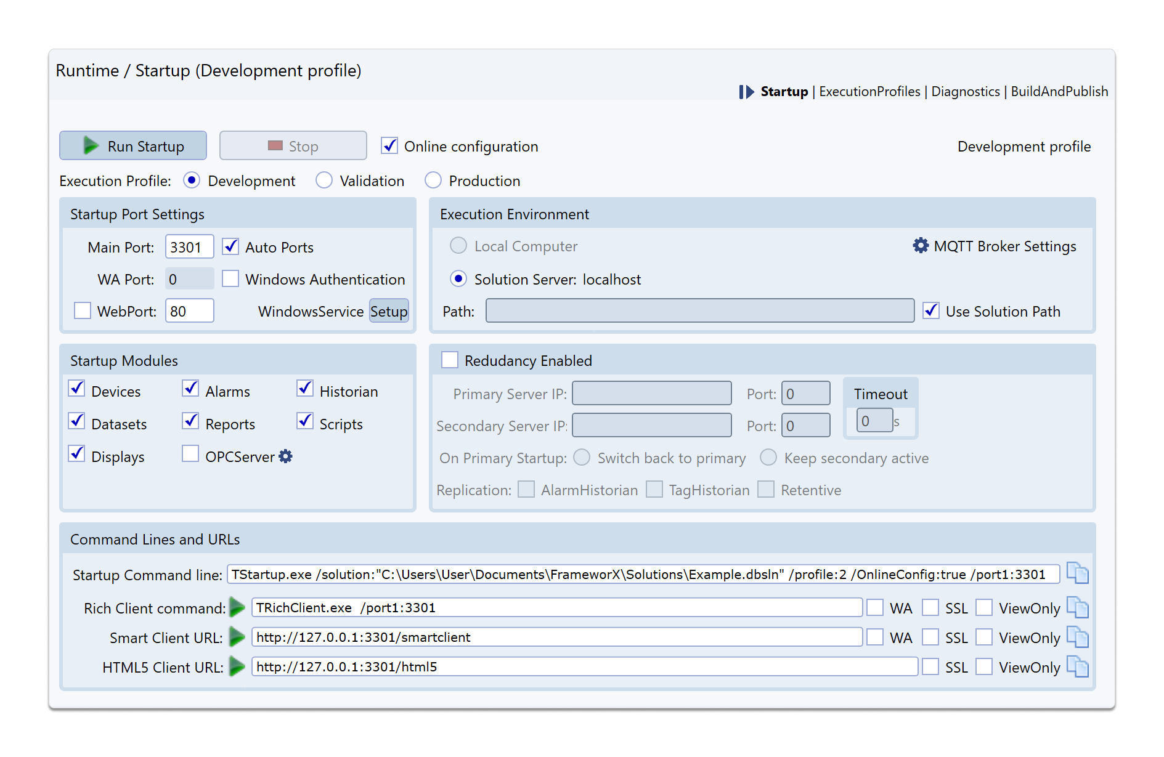Copy the Smart Client URL
This screenshot has height=757, width=1164.
click(x=1077, y=637)
